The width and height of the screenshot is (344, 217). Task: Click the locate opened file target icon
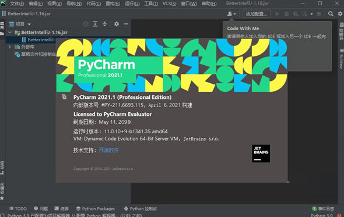[x=86, y=24]
